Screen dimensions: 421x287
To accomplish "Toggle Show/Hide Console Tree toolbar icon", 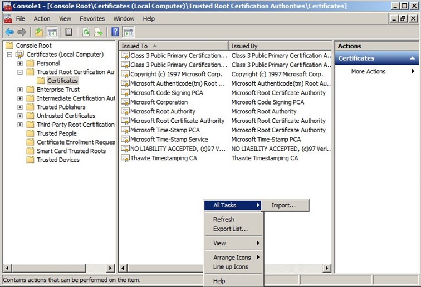I will (52, 32).
